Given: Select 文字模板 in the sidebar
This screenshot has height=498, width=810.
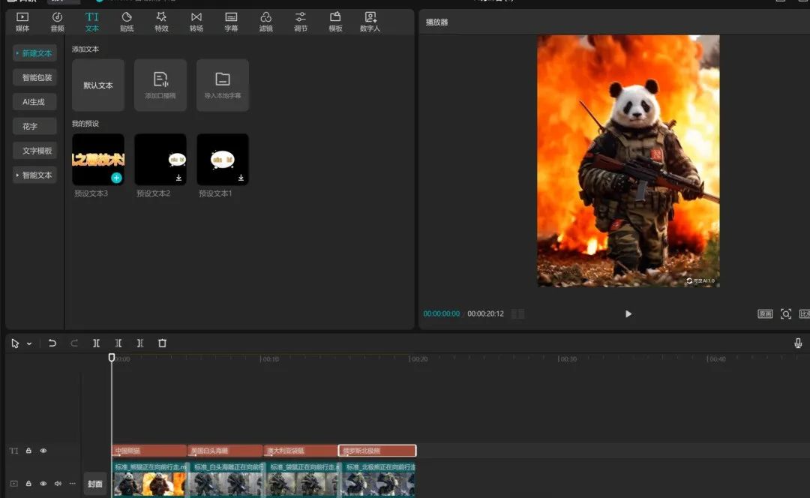Looking at the screenshot, I should coord(34,151).
